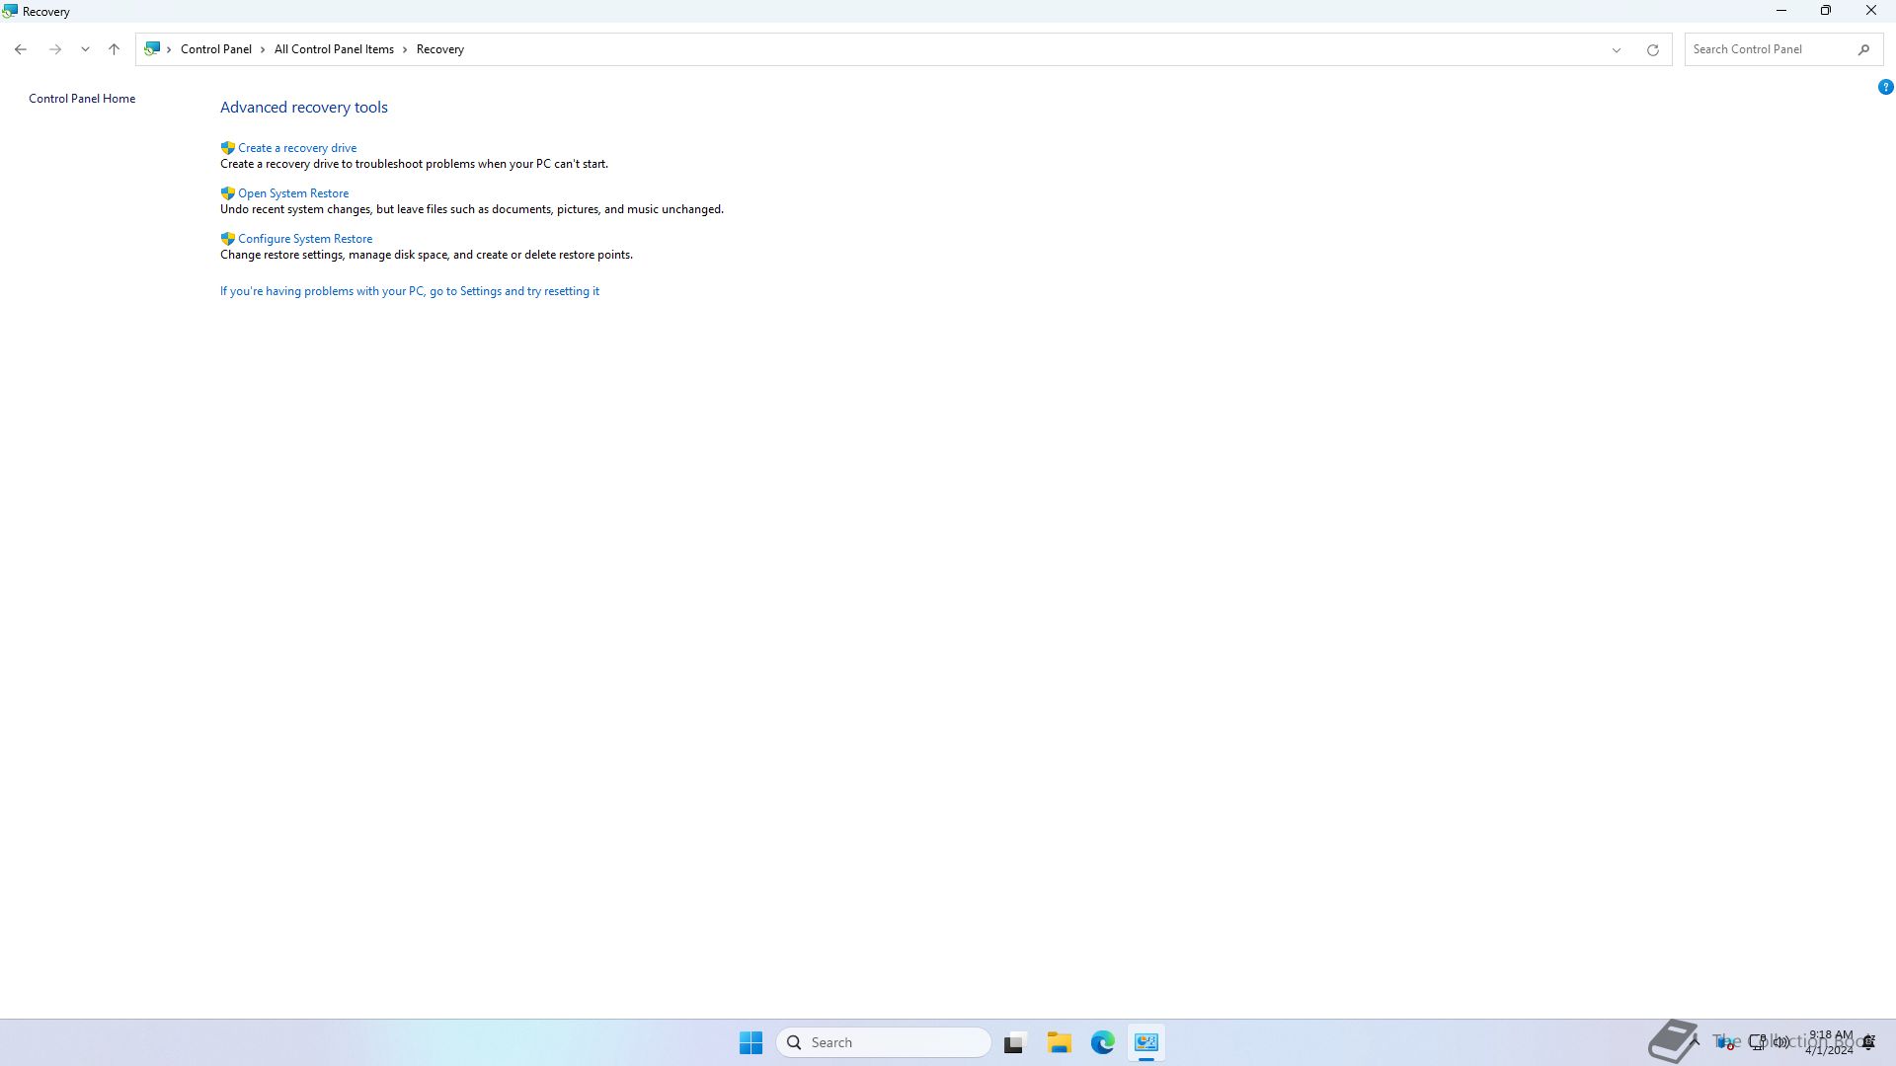Expand the chevron after All Control Panel Items
Screen dimensions: 1896x1066
tap(405, 49)
